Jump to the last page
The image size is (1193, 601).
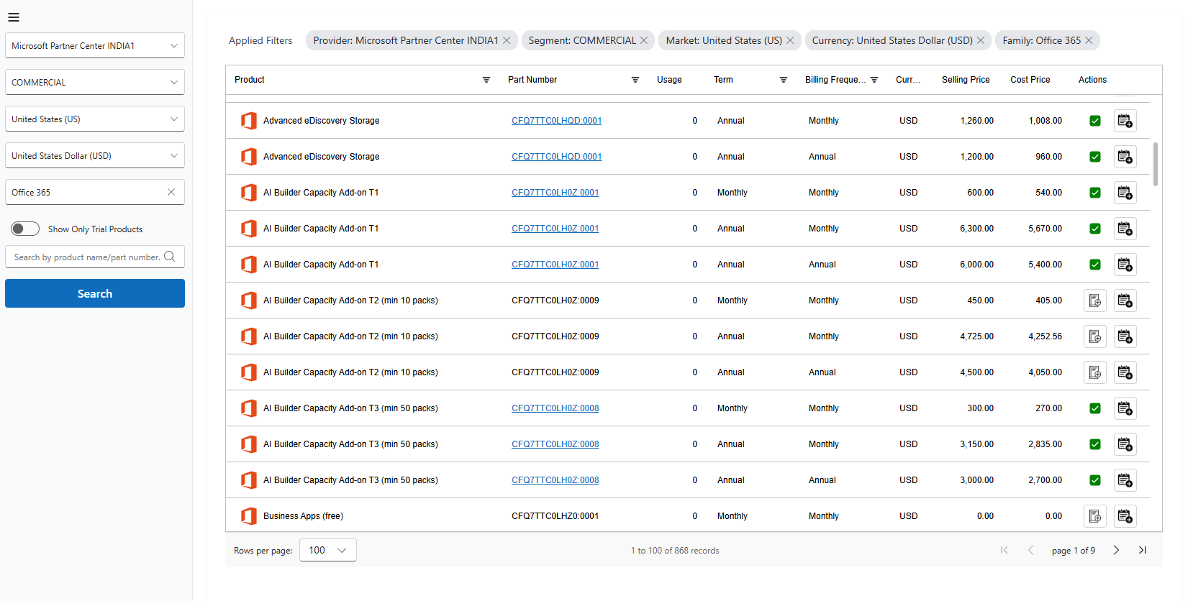click(x=1143, y=550)
